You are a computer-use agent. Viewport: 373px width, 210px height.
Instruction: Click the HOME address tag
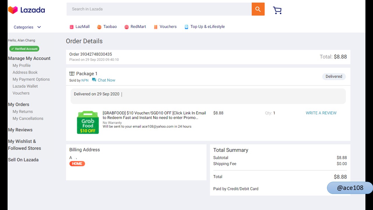tap(77, 164)
